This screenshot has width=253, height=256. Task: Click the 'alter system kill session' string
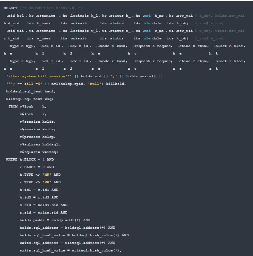pos(39,76)
